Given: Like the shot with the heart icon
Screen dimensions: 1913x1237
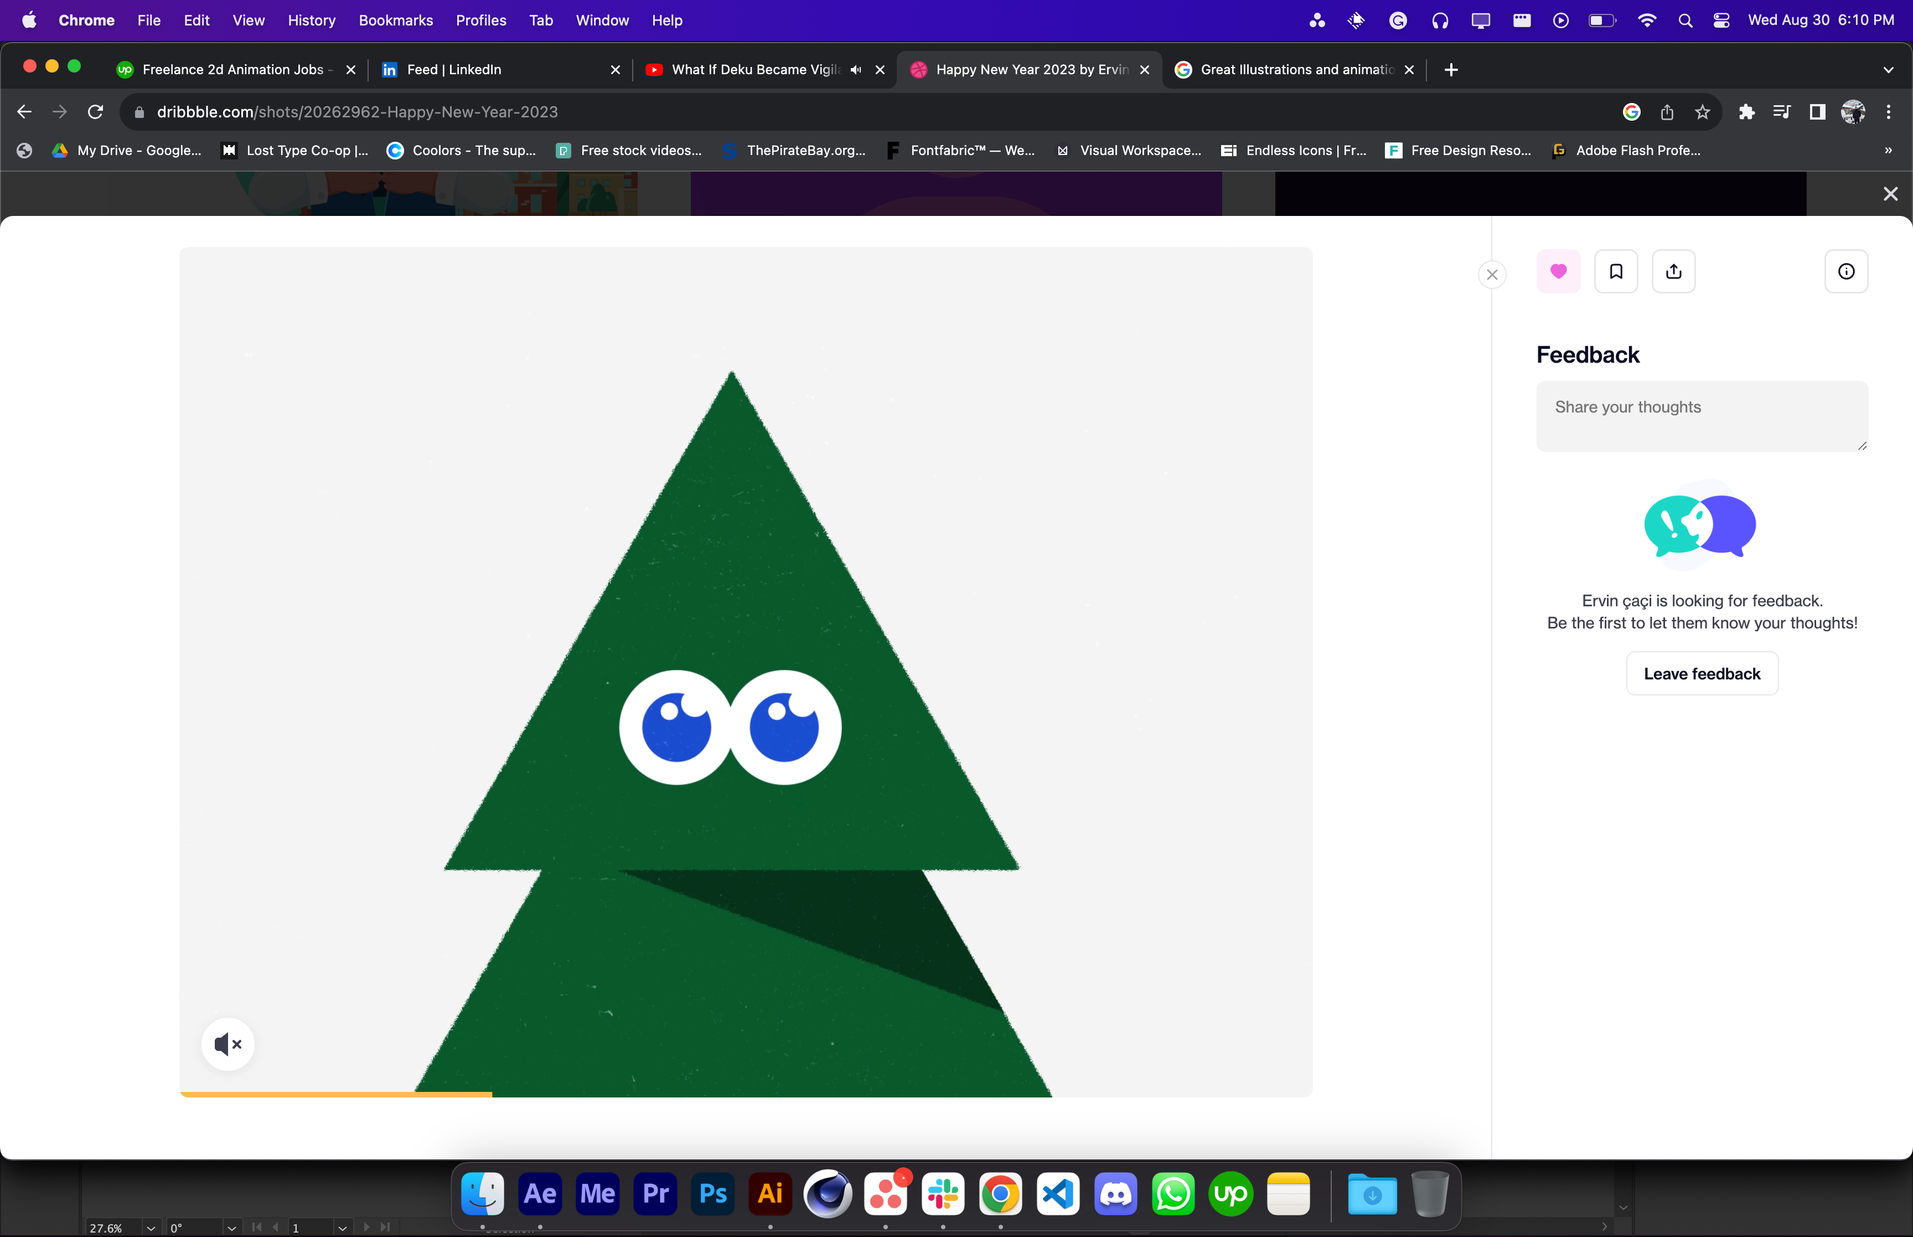Looking at the screenshot, I should pos(1558,272).
